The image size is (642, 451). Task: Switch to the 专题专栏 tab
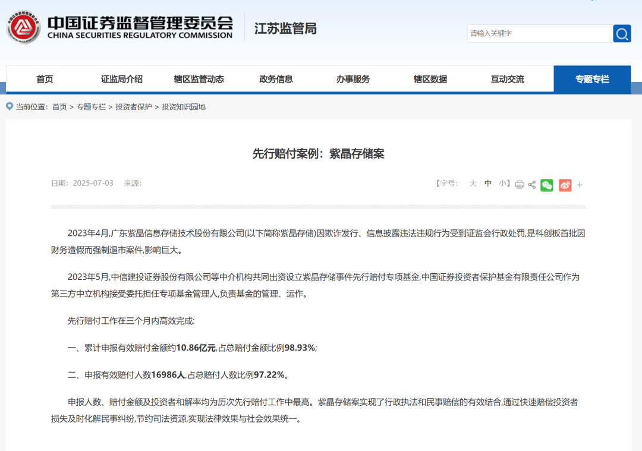592,79
